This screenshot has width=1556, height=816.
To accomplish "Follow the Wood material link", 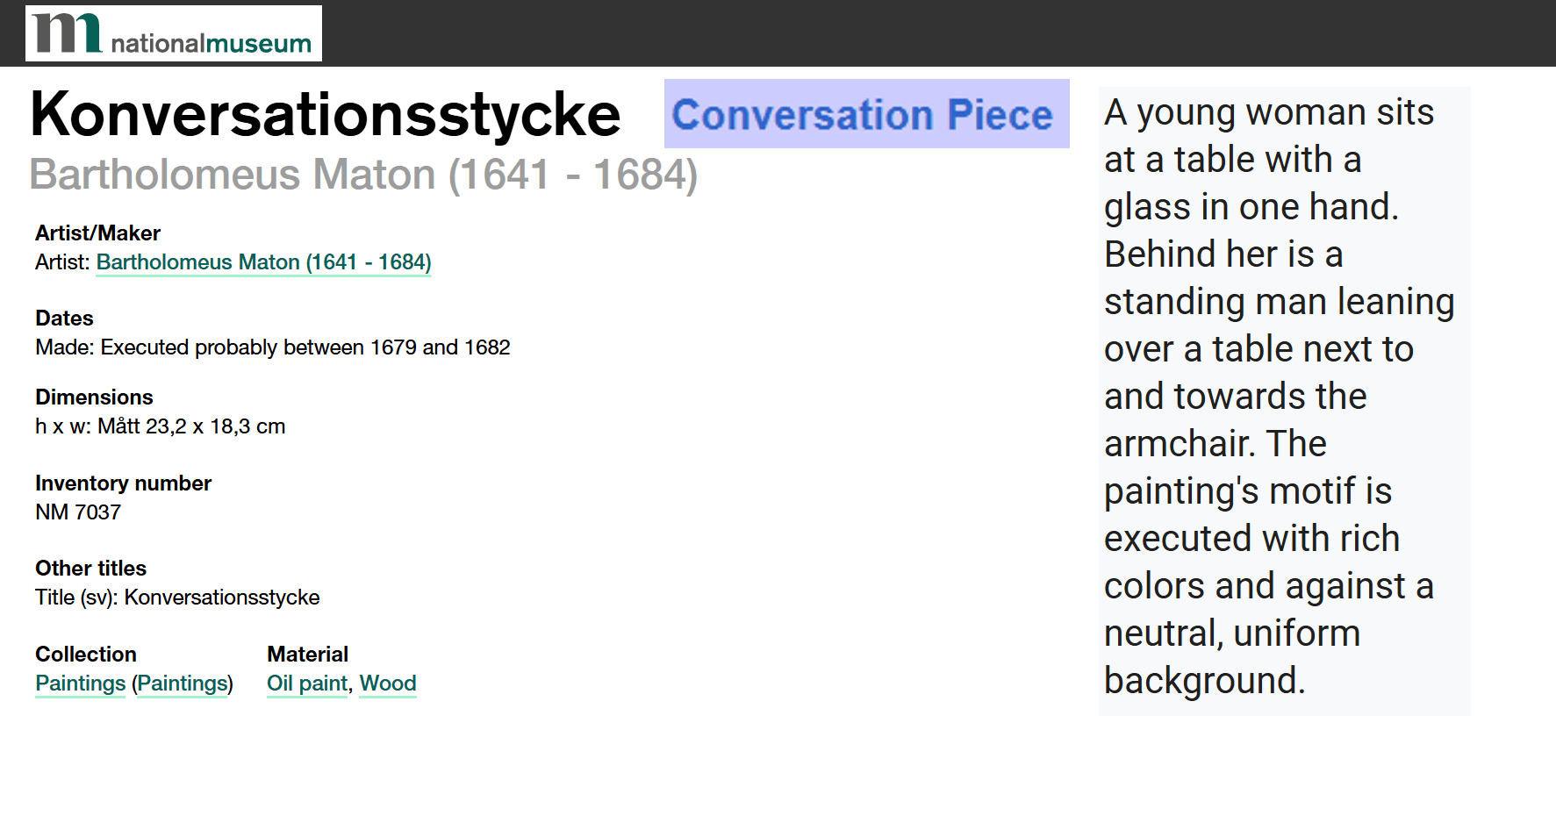I will pos(388,684).
